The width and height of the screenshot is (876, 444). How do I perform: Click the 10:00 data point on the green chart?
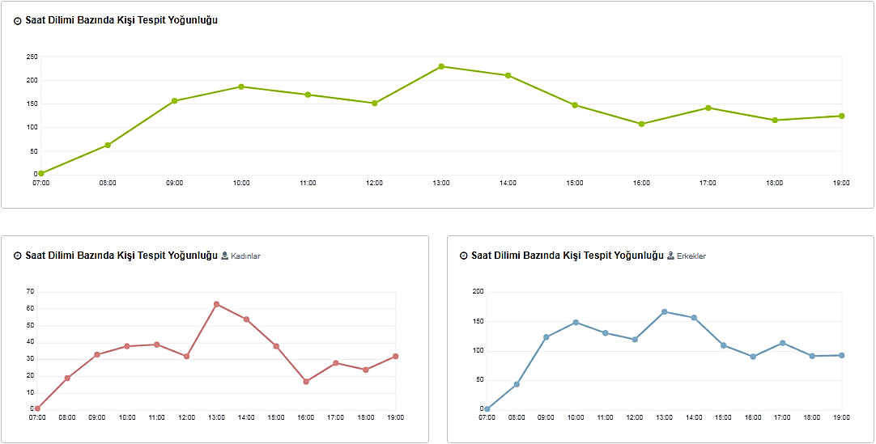coord(241,87)
